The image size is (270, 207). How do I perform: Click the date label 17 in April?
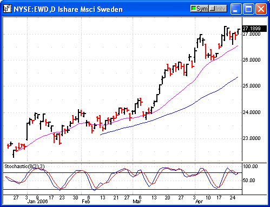tap(219, 198)
